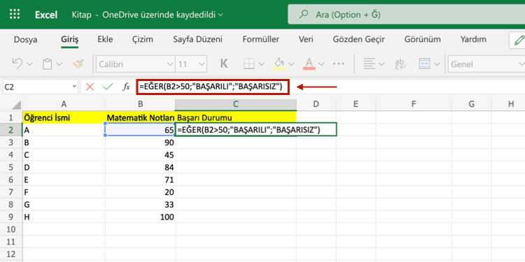
Task: Apply red font color
Action: point(309,64)
